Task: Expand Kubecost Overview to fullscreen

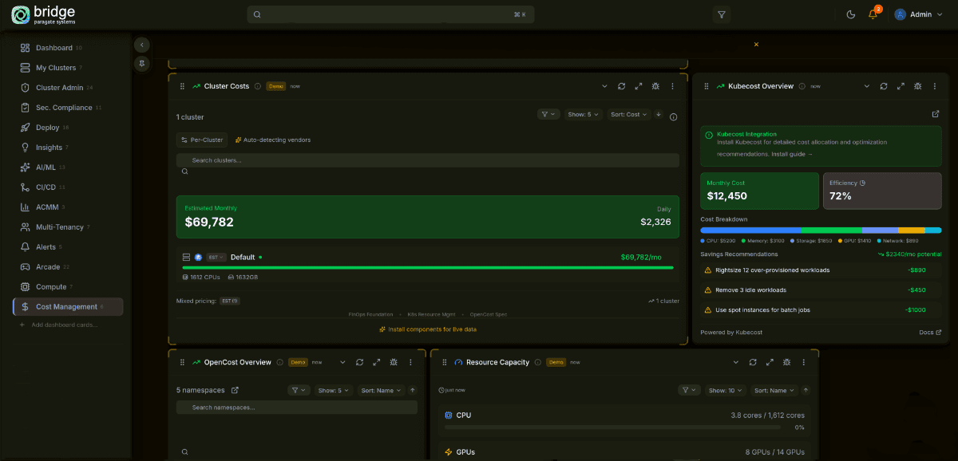Action: 901,86
